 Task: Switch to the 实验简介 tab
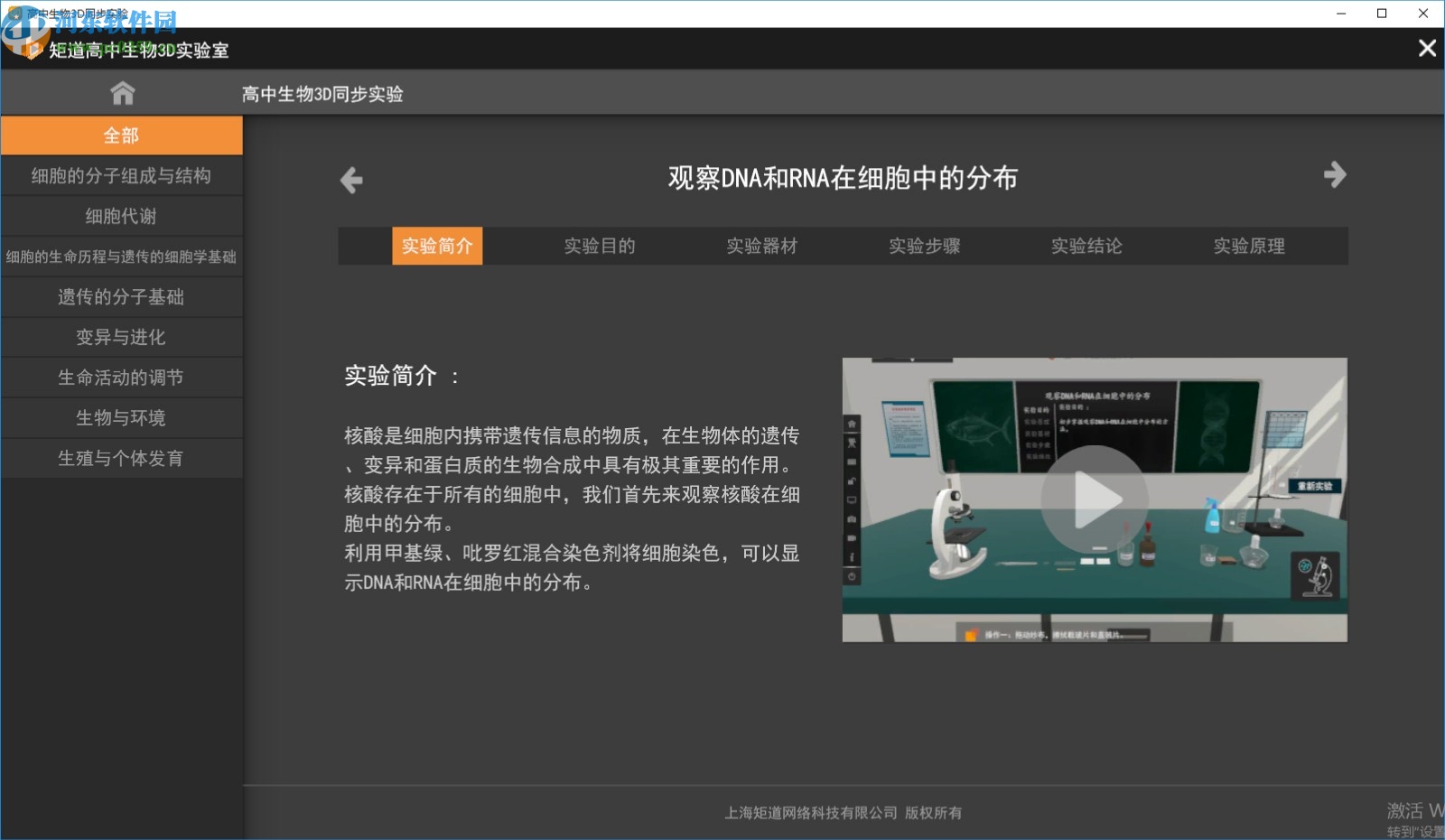point(437,246)
